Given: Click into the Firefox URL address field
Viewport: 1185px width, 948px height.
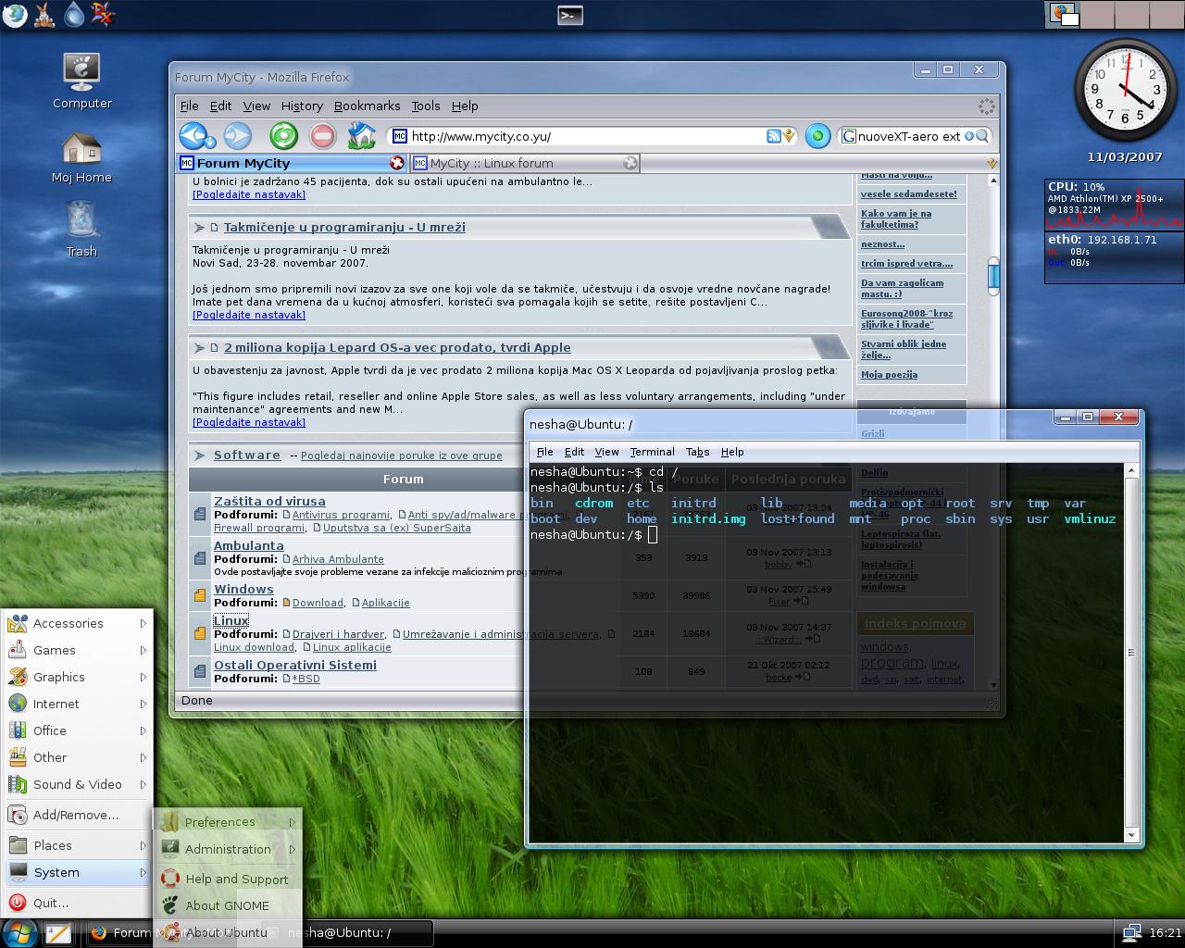Looking at the screenshot, I should [x=583, y=136].
